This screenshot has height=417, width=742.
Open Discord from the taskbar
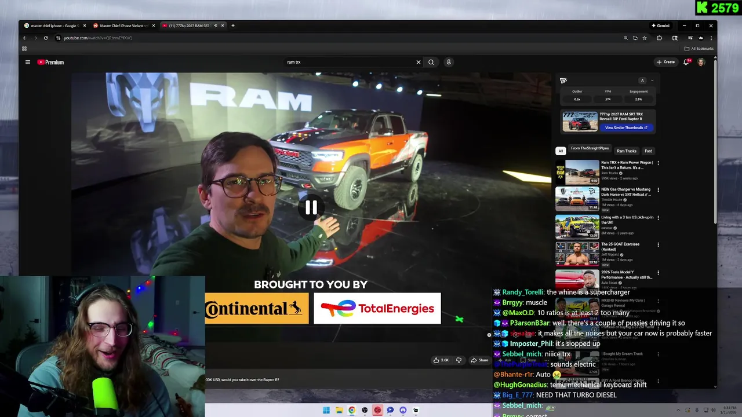(x=403, y=410)
